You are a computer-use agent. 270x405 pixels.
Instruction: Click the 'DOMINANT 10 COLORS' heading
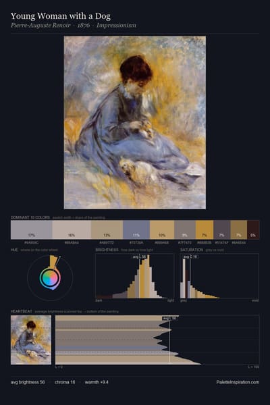[x=30, y=217]
